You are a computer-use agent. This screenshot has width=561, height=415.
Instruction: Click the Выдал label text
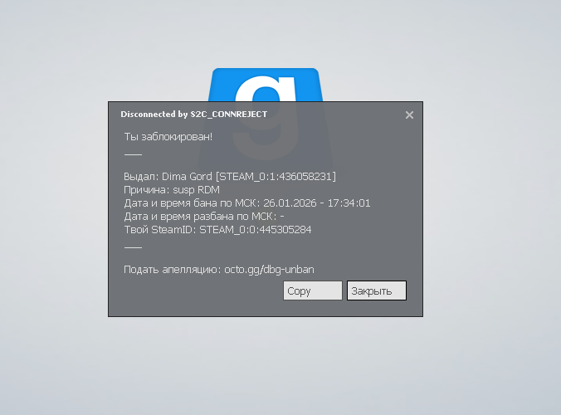click(x=141, y=176)
